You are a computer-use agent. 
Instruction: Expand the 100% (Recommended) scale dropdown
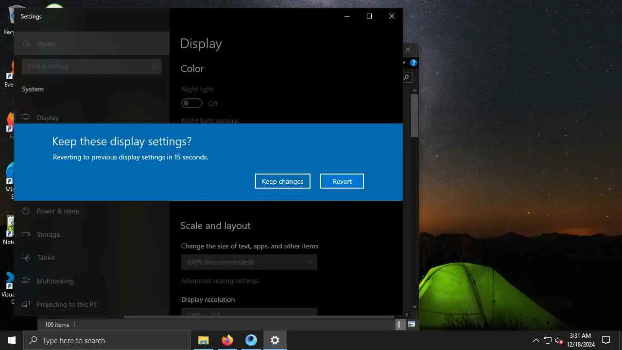click(x=249, y=262)
